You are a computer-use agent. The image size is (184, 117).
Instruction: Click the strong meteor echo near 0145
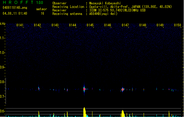coord(84,89)
